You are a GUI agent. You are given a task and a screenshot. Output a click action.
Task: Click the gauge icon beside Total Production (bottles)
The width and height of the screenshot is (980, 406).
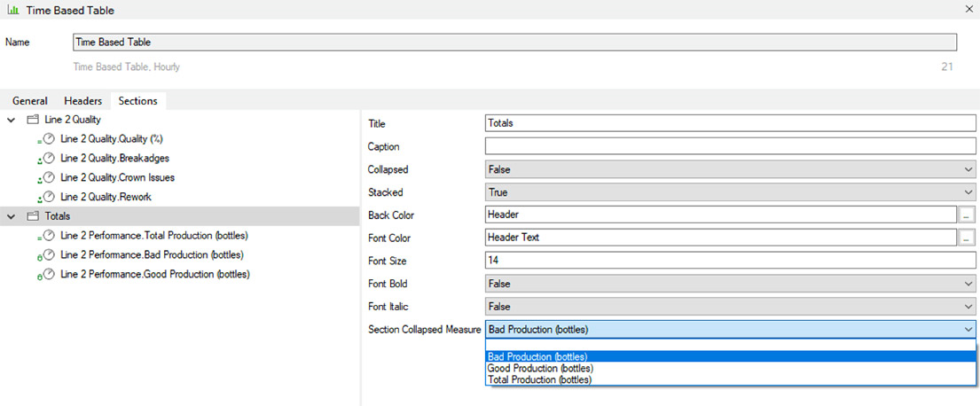point(48,236)
